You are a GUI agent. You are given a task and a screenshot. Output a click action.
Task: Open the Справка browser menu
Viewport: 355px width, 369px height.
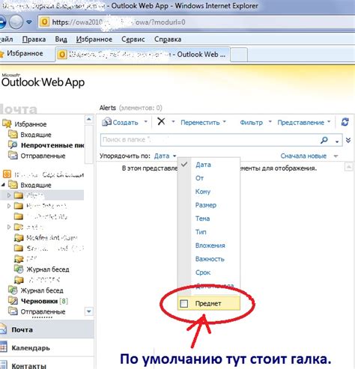(168, 39)
